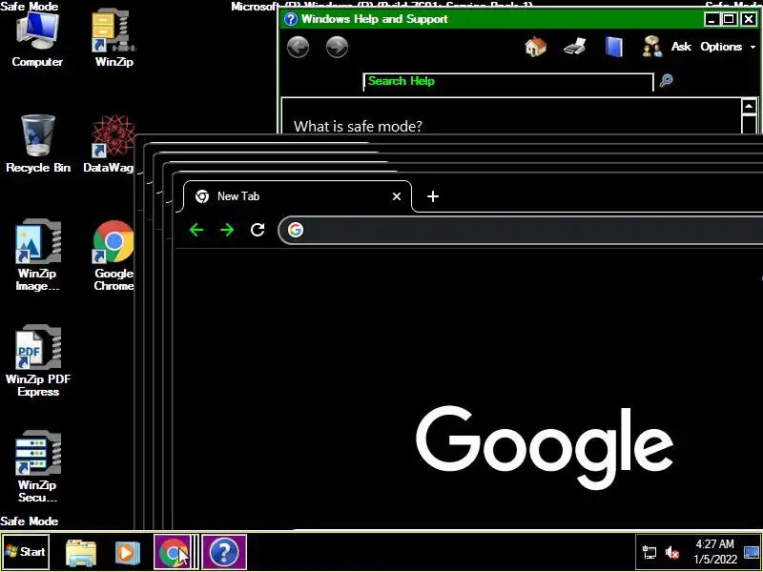The image size is (763, 572).
Task: Close the New Tab tab in Chrome
Action: pyautogui.click(x=397, y=196)
